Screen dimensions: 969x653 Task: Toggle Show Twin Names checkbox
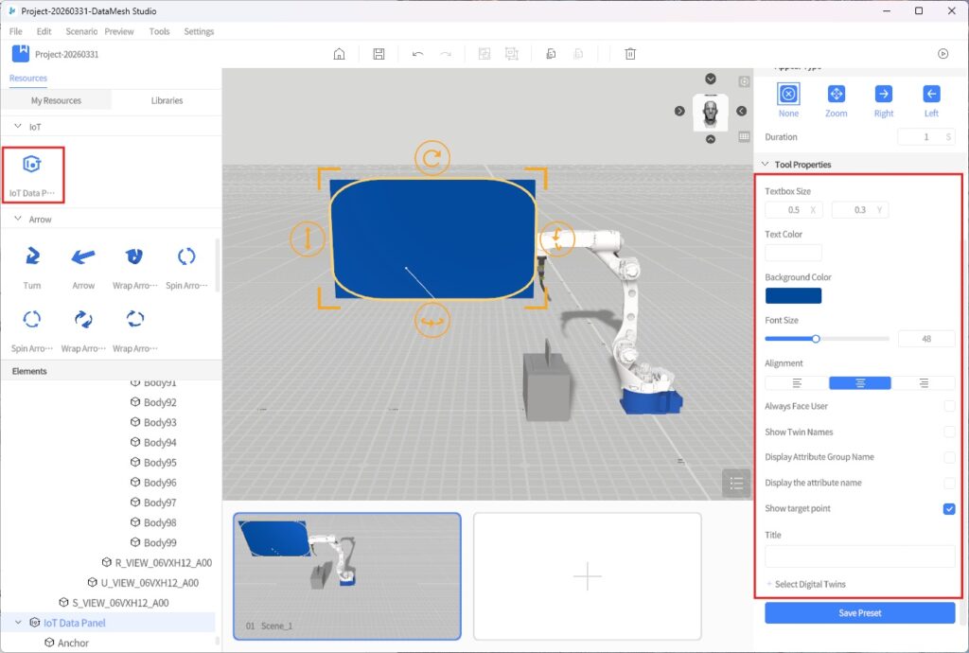(x=949, y=432)
